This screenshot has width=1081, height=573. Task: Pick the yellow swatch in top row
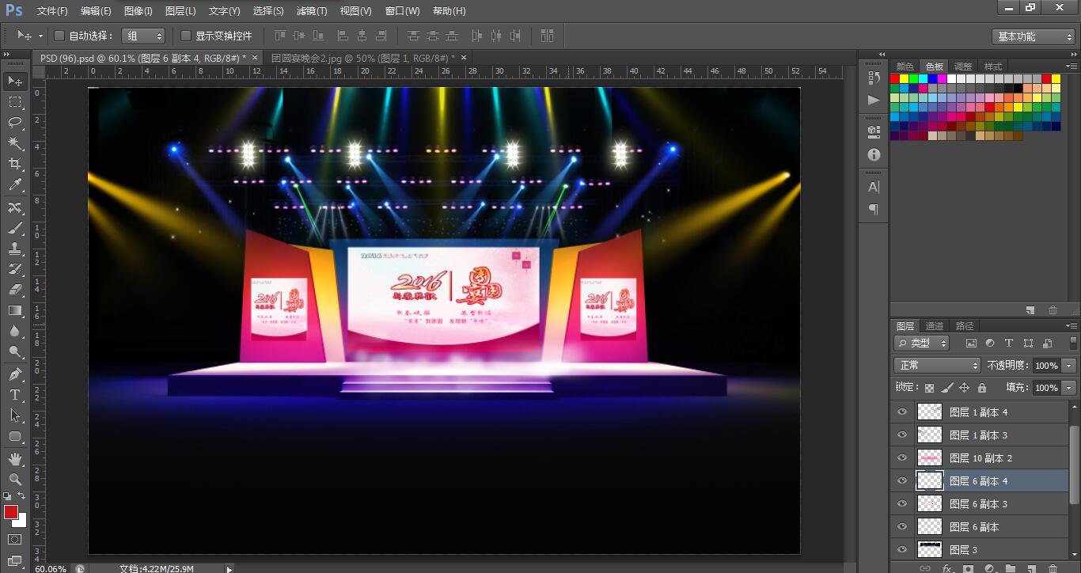coord(905,79)
